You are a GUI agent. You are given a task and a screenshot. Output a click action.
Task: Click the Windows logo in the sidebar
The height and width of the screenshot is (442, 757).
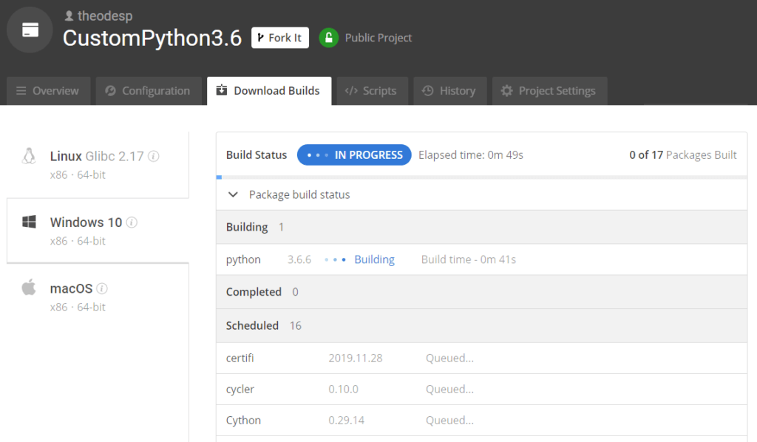29,222
